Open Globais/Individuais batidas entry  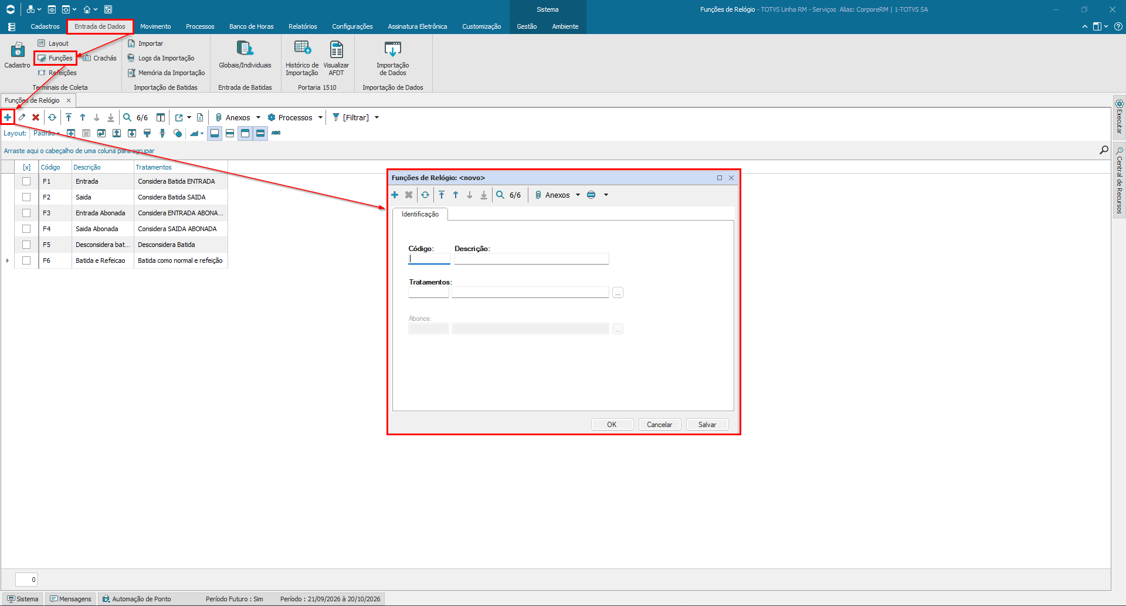(245, 55)
